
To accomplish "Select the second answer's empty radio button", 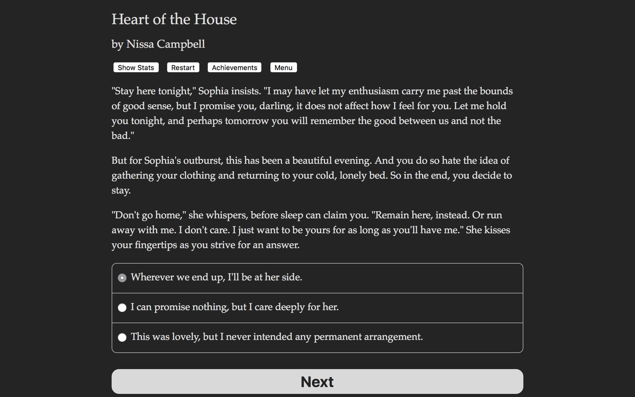I will tap(122, 308).
